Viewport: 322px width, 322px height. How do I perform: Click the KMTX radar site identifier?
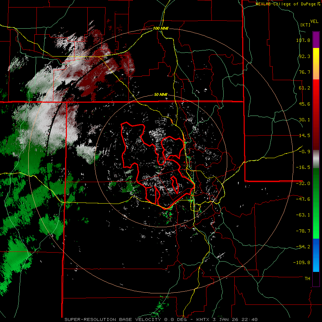point(203,319)
